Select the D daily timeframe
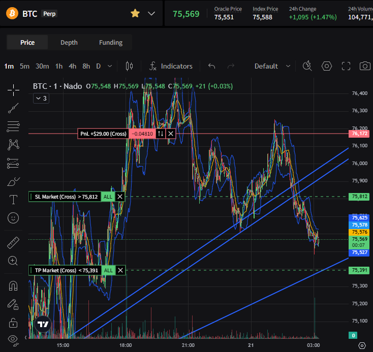Viewport: 373px width, 352px height. point(98,66)
